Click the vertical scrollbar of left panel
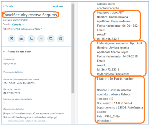The width and height of the screenshot is (150, 125). tap(73, 48)
